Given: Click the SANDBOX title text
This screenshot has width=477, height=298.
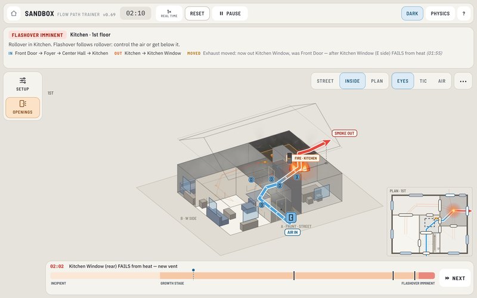Looking at the screenshot, I should tap(39, 14).
